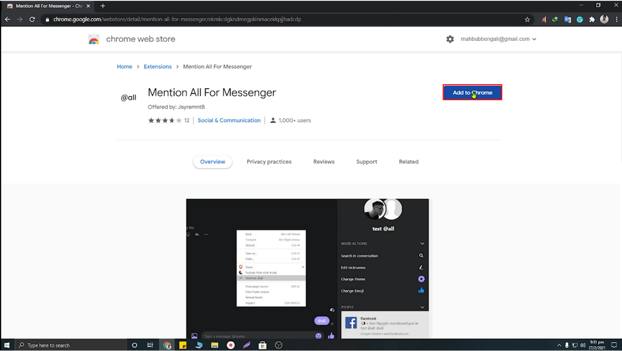Switch to the Reviews tab

324,162
